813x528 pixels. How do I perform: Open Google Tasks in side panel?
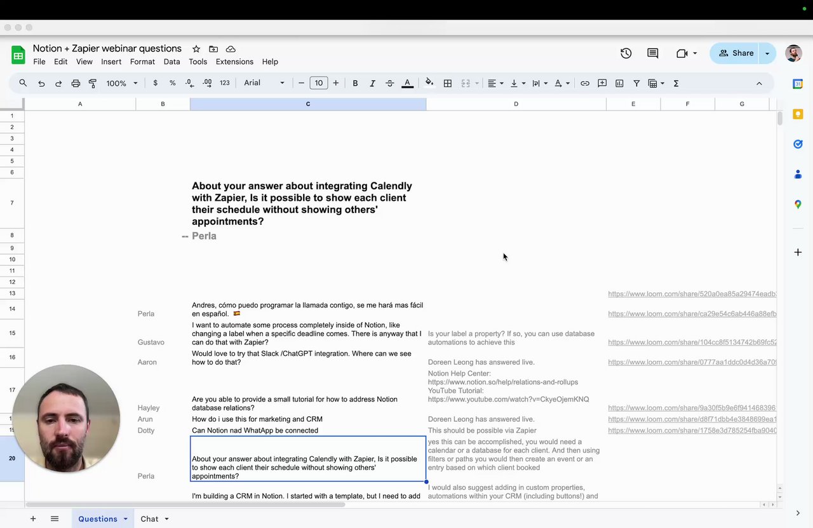(x=798, y=144)
